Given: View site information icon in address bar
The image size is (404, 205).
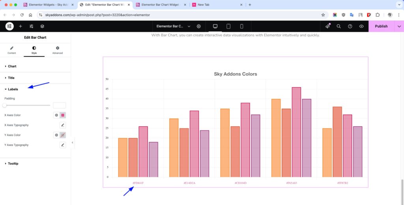Looking at the screenshot, I should coord(41,15).
